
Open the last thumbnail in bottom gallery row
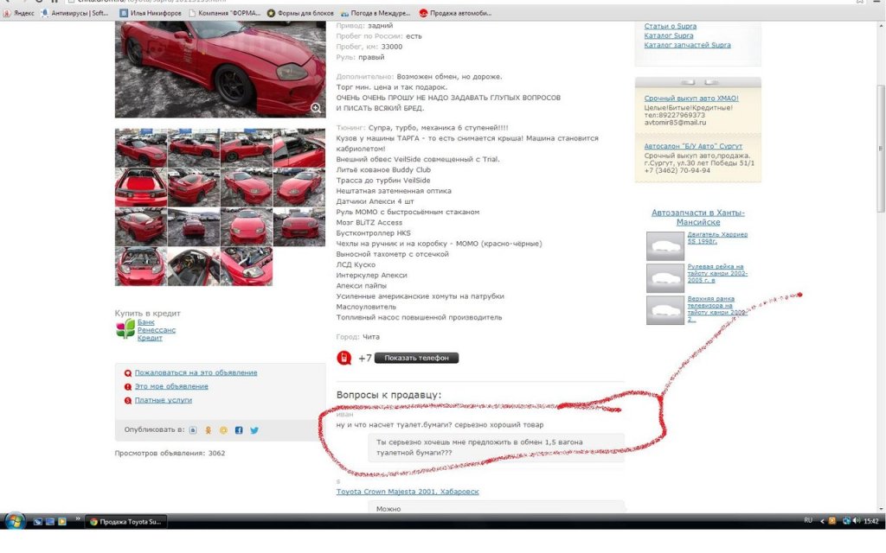coord(247,266)
